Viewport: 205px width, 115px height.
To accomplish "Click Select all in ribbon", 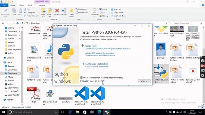I will pyautogui.click(x=116, y=9).
